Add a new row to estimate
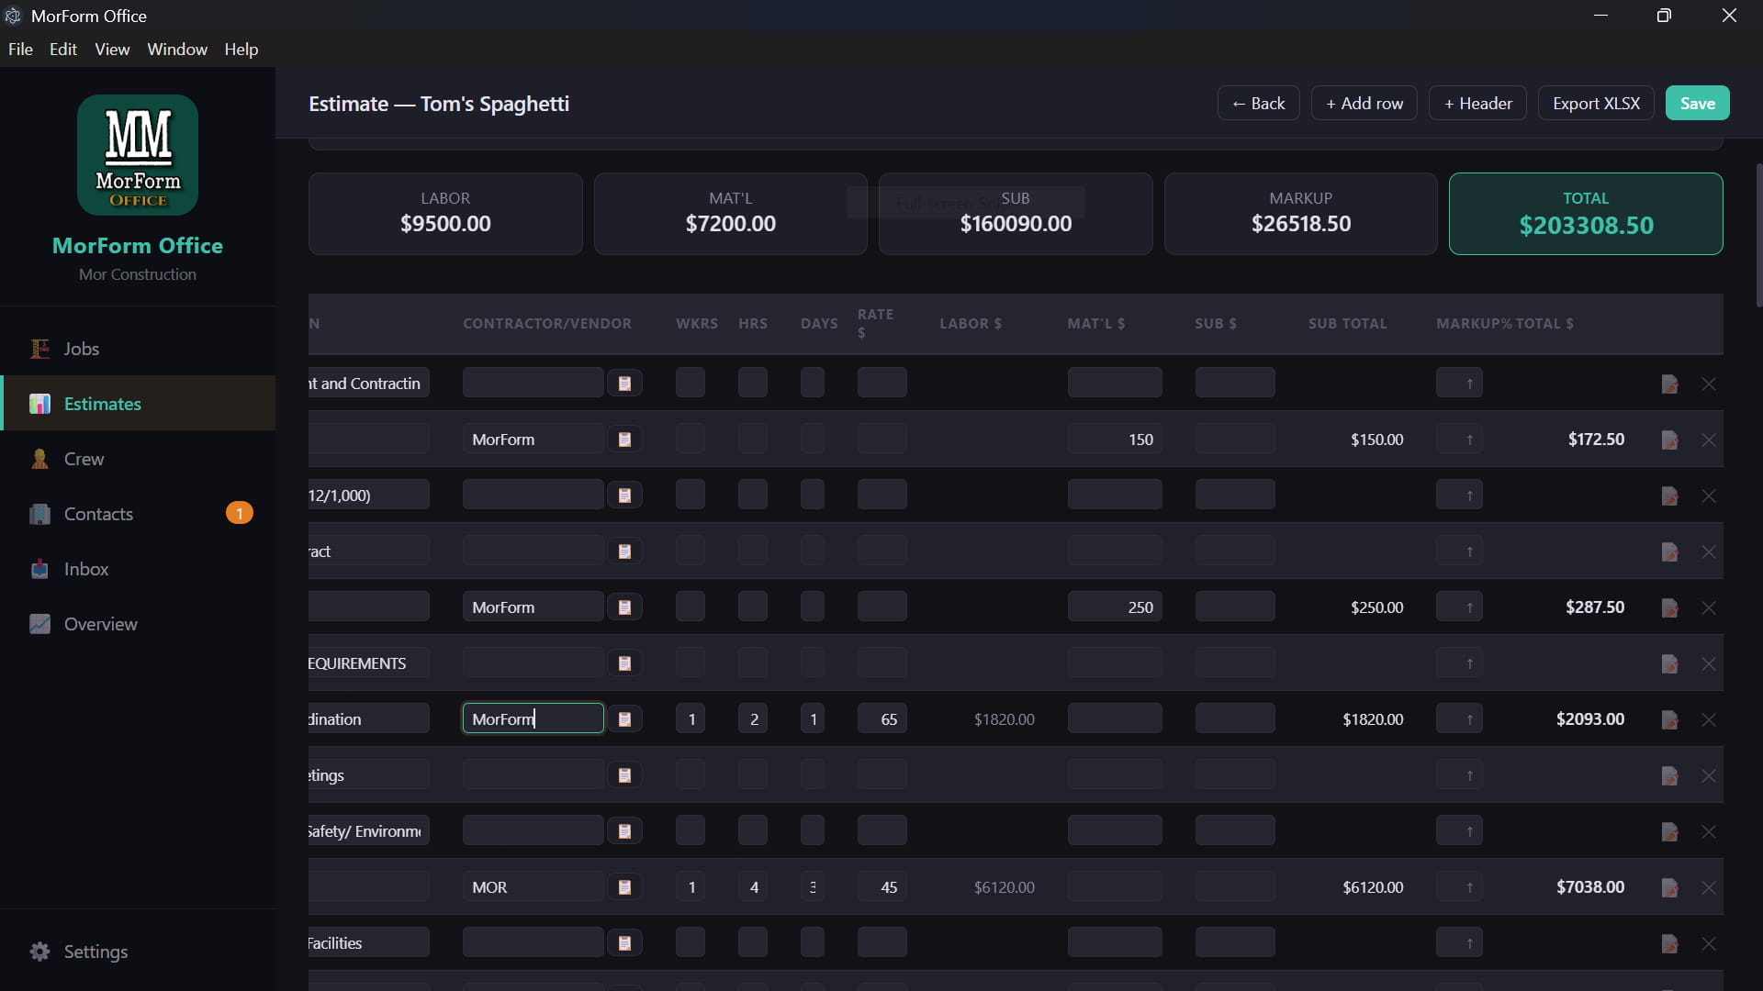Screen dimensions: 1763x991 click(x=1364, y=104)
